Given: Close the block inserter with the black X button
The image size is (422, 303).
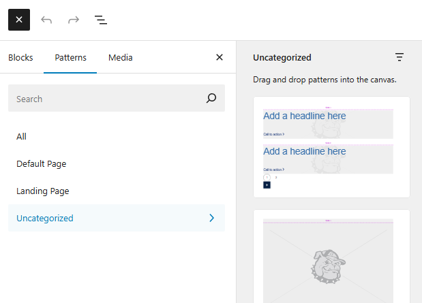Looking at the screenshot, I should click(19, 20).
